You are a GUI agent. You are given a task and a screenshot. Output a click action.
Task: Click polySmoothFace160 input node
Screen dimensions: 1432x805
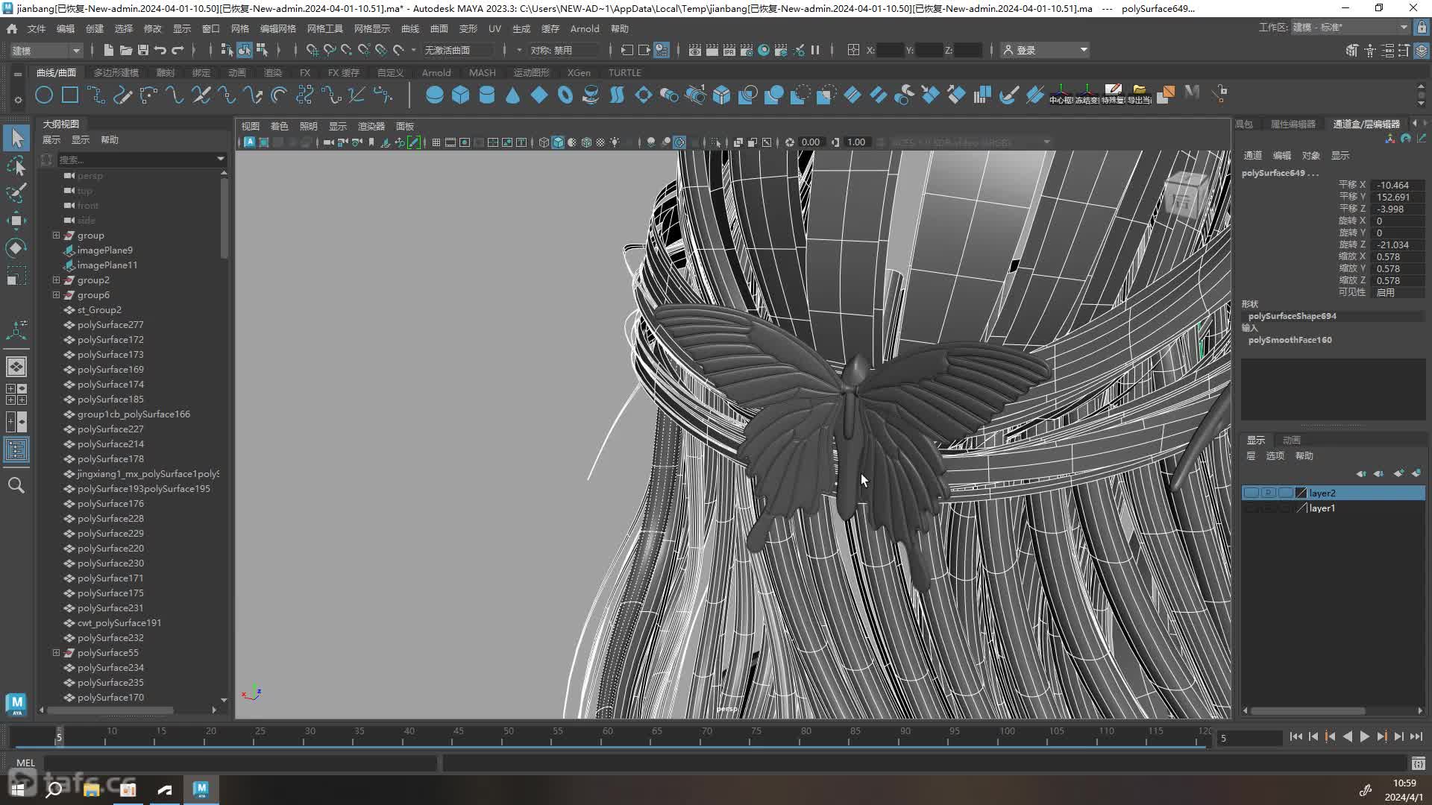click(1290, 340)
